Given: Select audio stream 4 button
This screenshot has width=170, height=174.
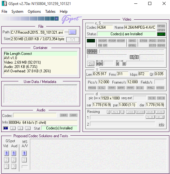Looking at the screenshot, I should [x=28, y=128].
